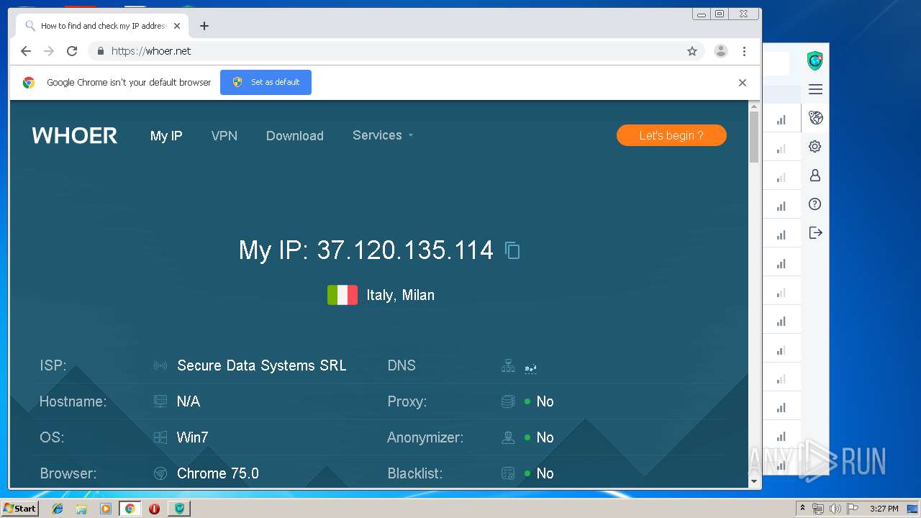This screenshot has width=921, height=518.
Task: Click the Windows OS icon
Action: pos(160,437)
